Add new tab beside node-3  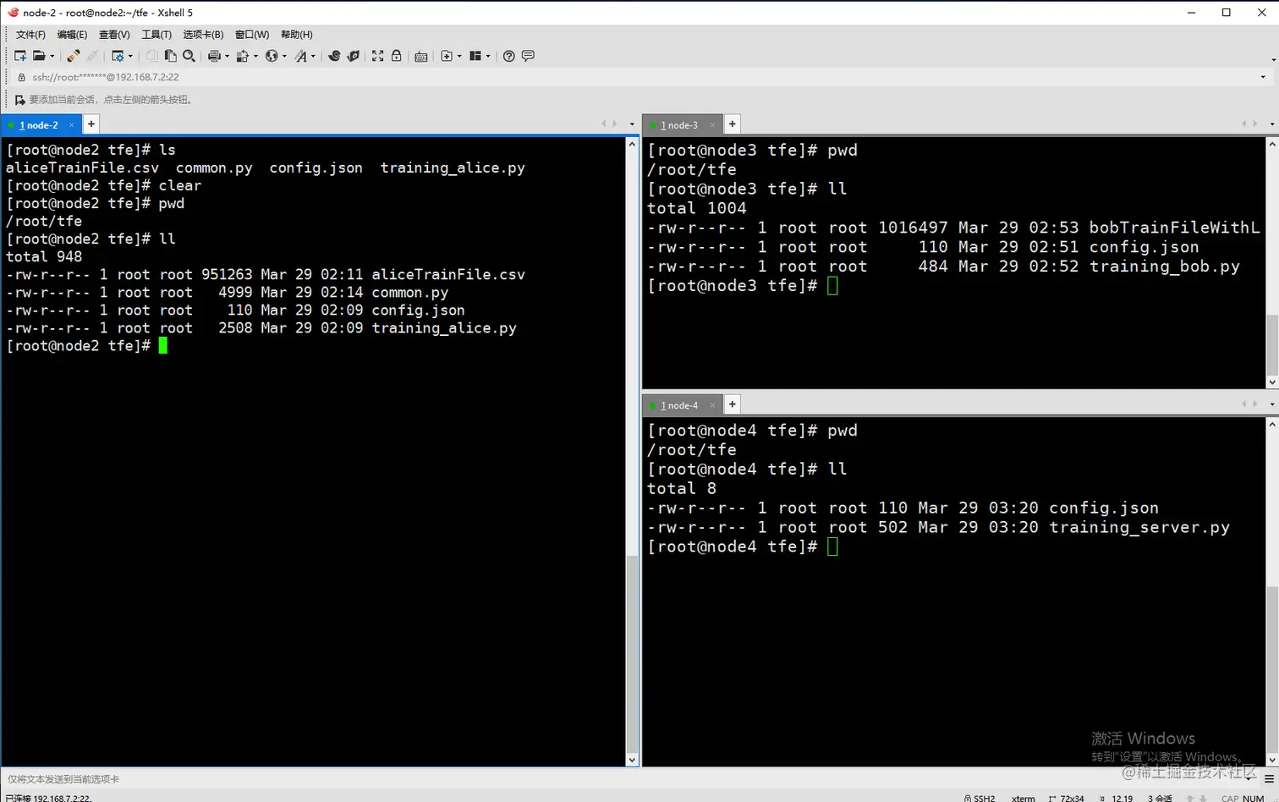coord(733,124)
